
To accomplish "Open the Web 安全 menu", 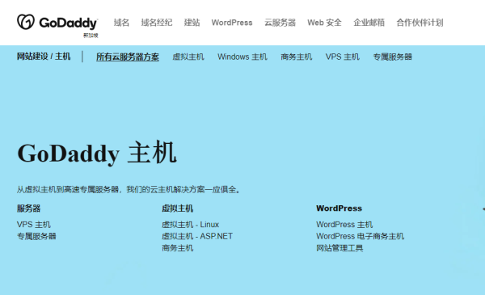I will tap(324, 23).
